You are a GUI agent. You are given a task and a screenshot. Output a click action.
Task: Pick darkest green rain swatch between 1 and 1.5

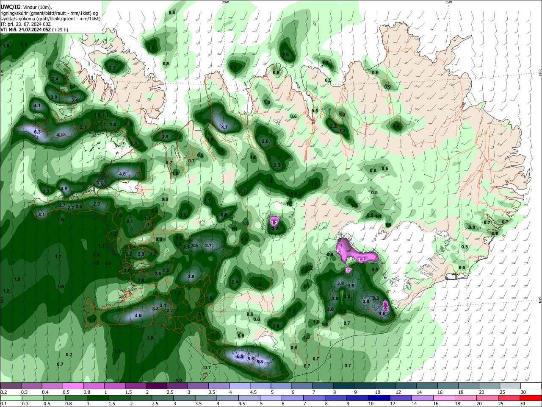pyautogui.click(x=98, y=398)
